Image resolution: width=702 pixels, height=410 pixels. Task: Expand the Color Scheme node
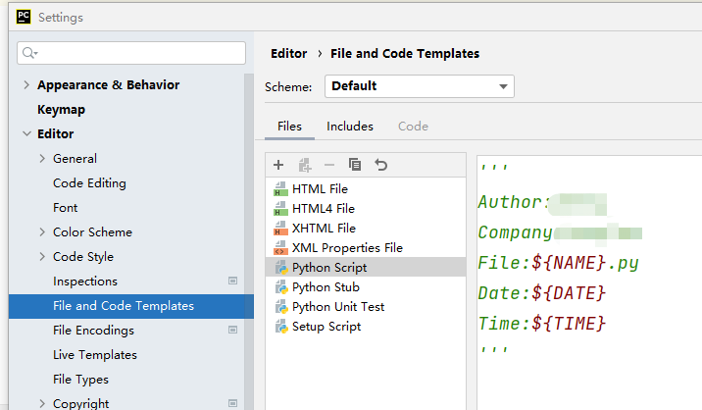tap(42, 232)
